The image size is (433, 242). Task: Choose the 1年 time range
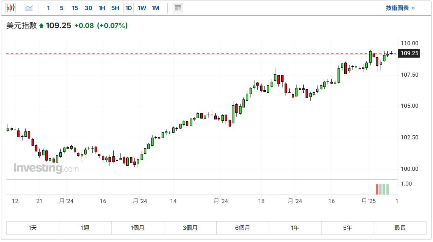click(295, 228)
